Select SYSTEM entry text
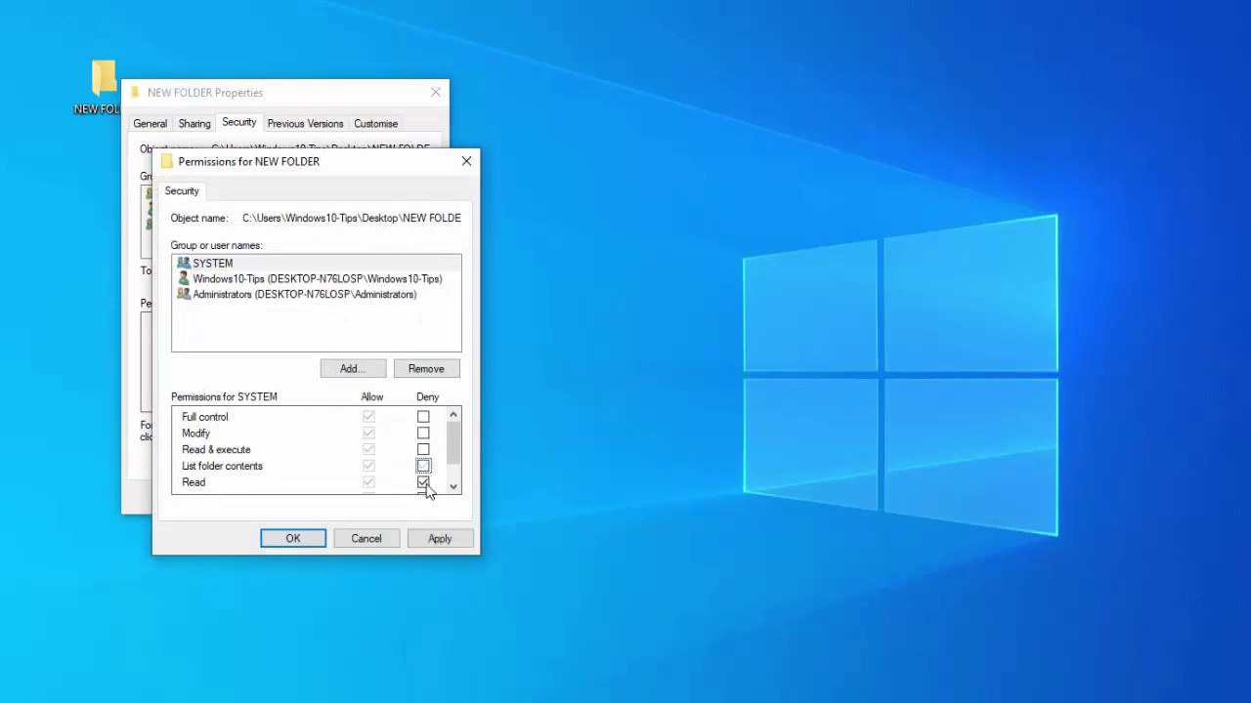1251x703 pixels. 213,264
